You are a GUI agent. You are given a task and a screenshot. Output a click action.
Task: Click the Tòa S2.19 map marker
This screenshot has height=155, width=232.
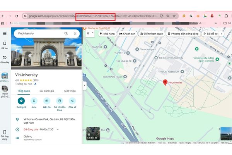click(x=128, y=53)
